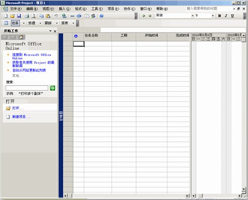Open the 工具 menu
The width and height of the screenshot is (248, 200).
click(x=97, y=9)
